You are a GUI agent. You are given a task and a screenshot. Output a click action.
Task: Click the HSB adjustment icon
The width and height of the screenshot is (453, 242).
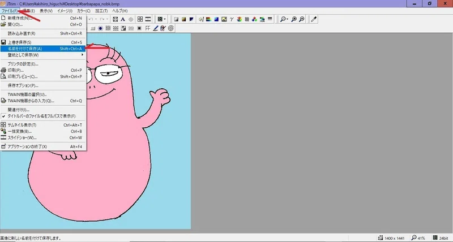coord(262,19)
